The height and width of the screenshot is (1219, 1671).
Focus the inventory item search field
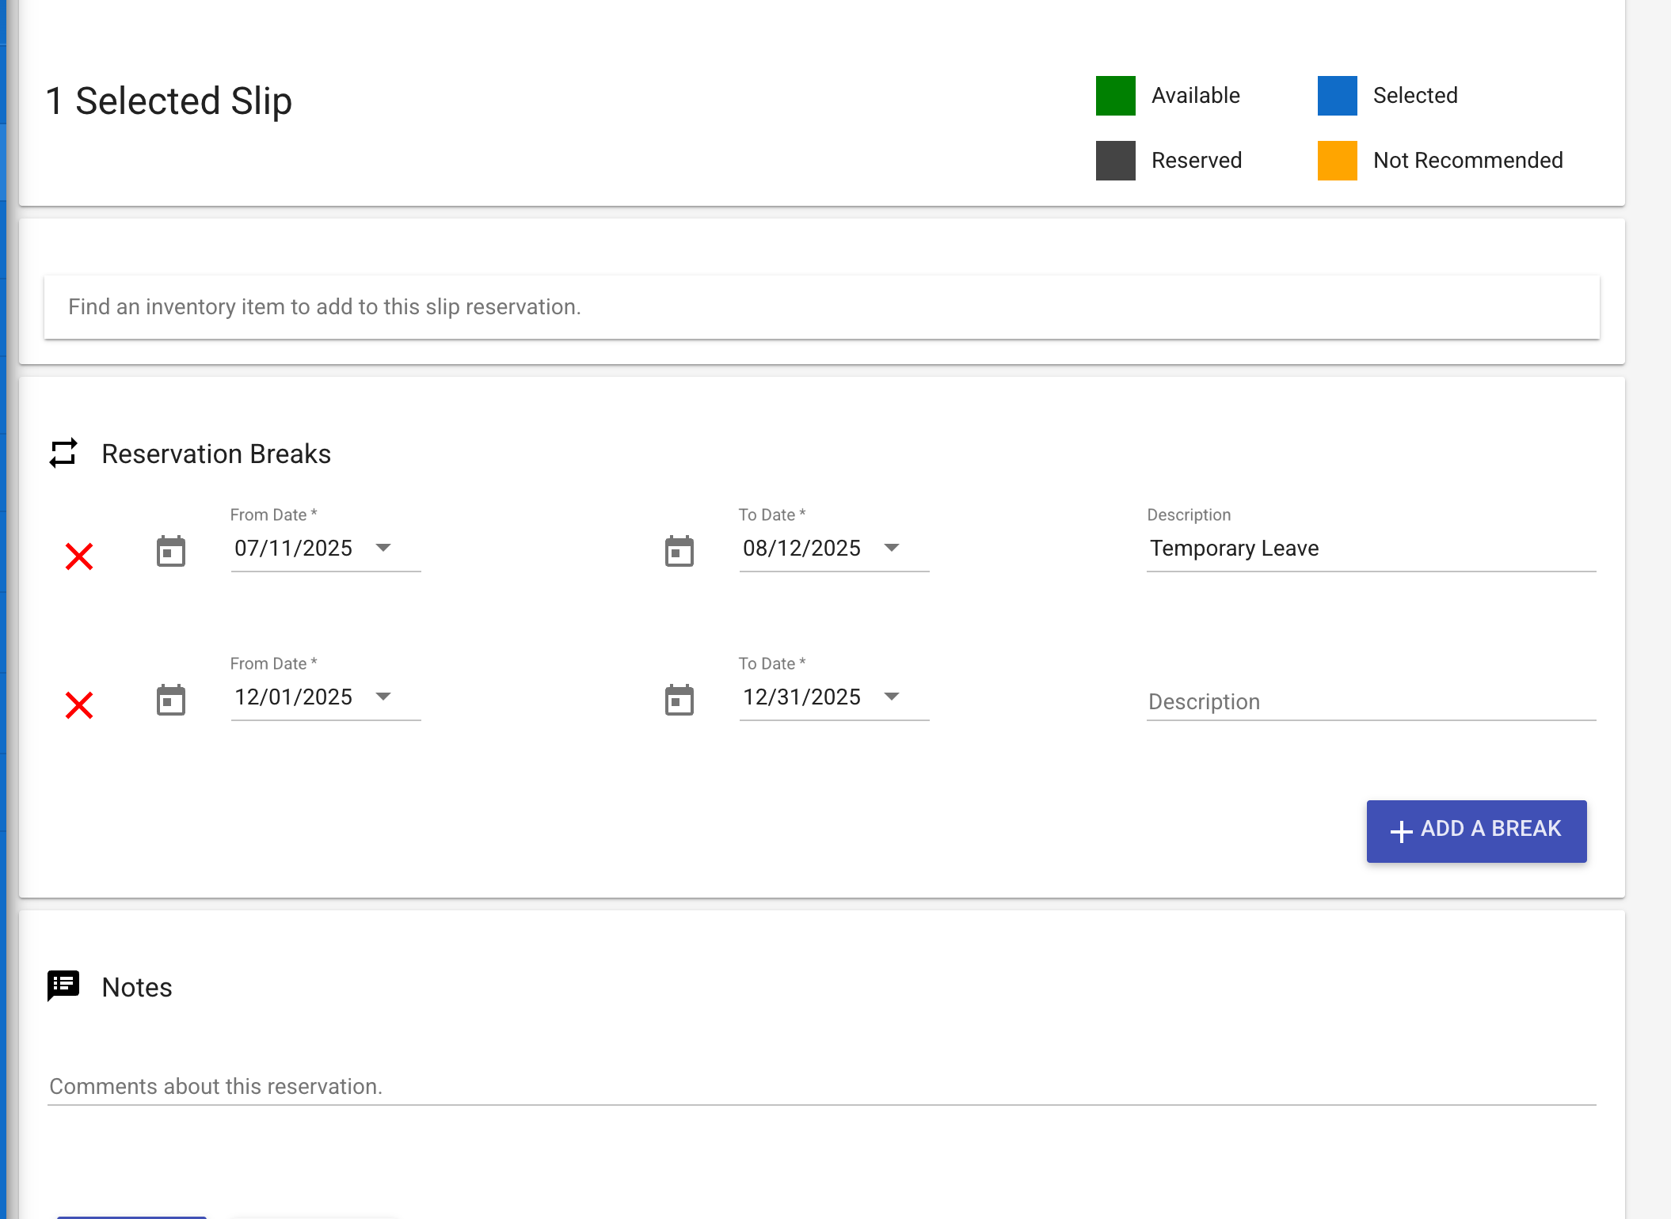822,307
